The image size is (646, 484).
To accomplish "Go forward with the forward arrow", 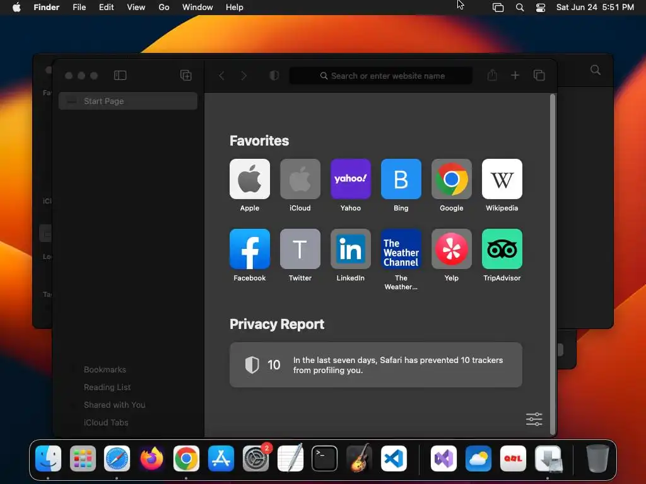I will coord(244,76).
